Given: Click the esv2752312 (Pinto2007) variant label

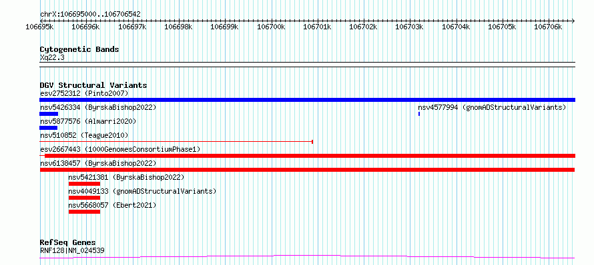Looking at the screenshot, I should (x=84, y=93).
